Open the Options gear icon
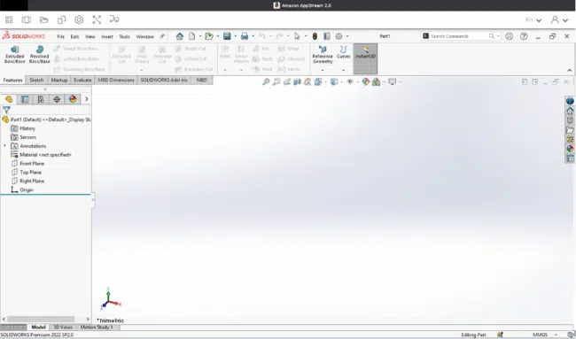This screenshot has width=576, height=339. (x=339, y=36)
